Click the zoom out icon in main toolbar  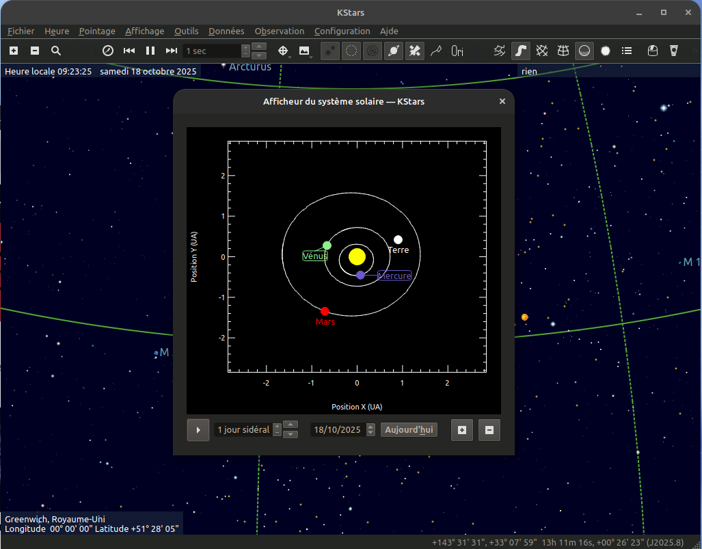[x=35, y=51]
